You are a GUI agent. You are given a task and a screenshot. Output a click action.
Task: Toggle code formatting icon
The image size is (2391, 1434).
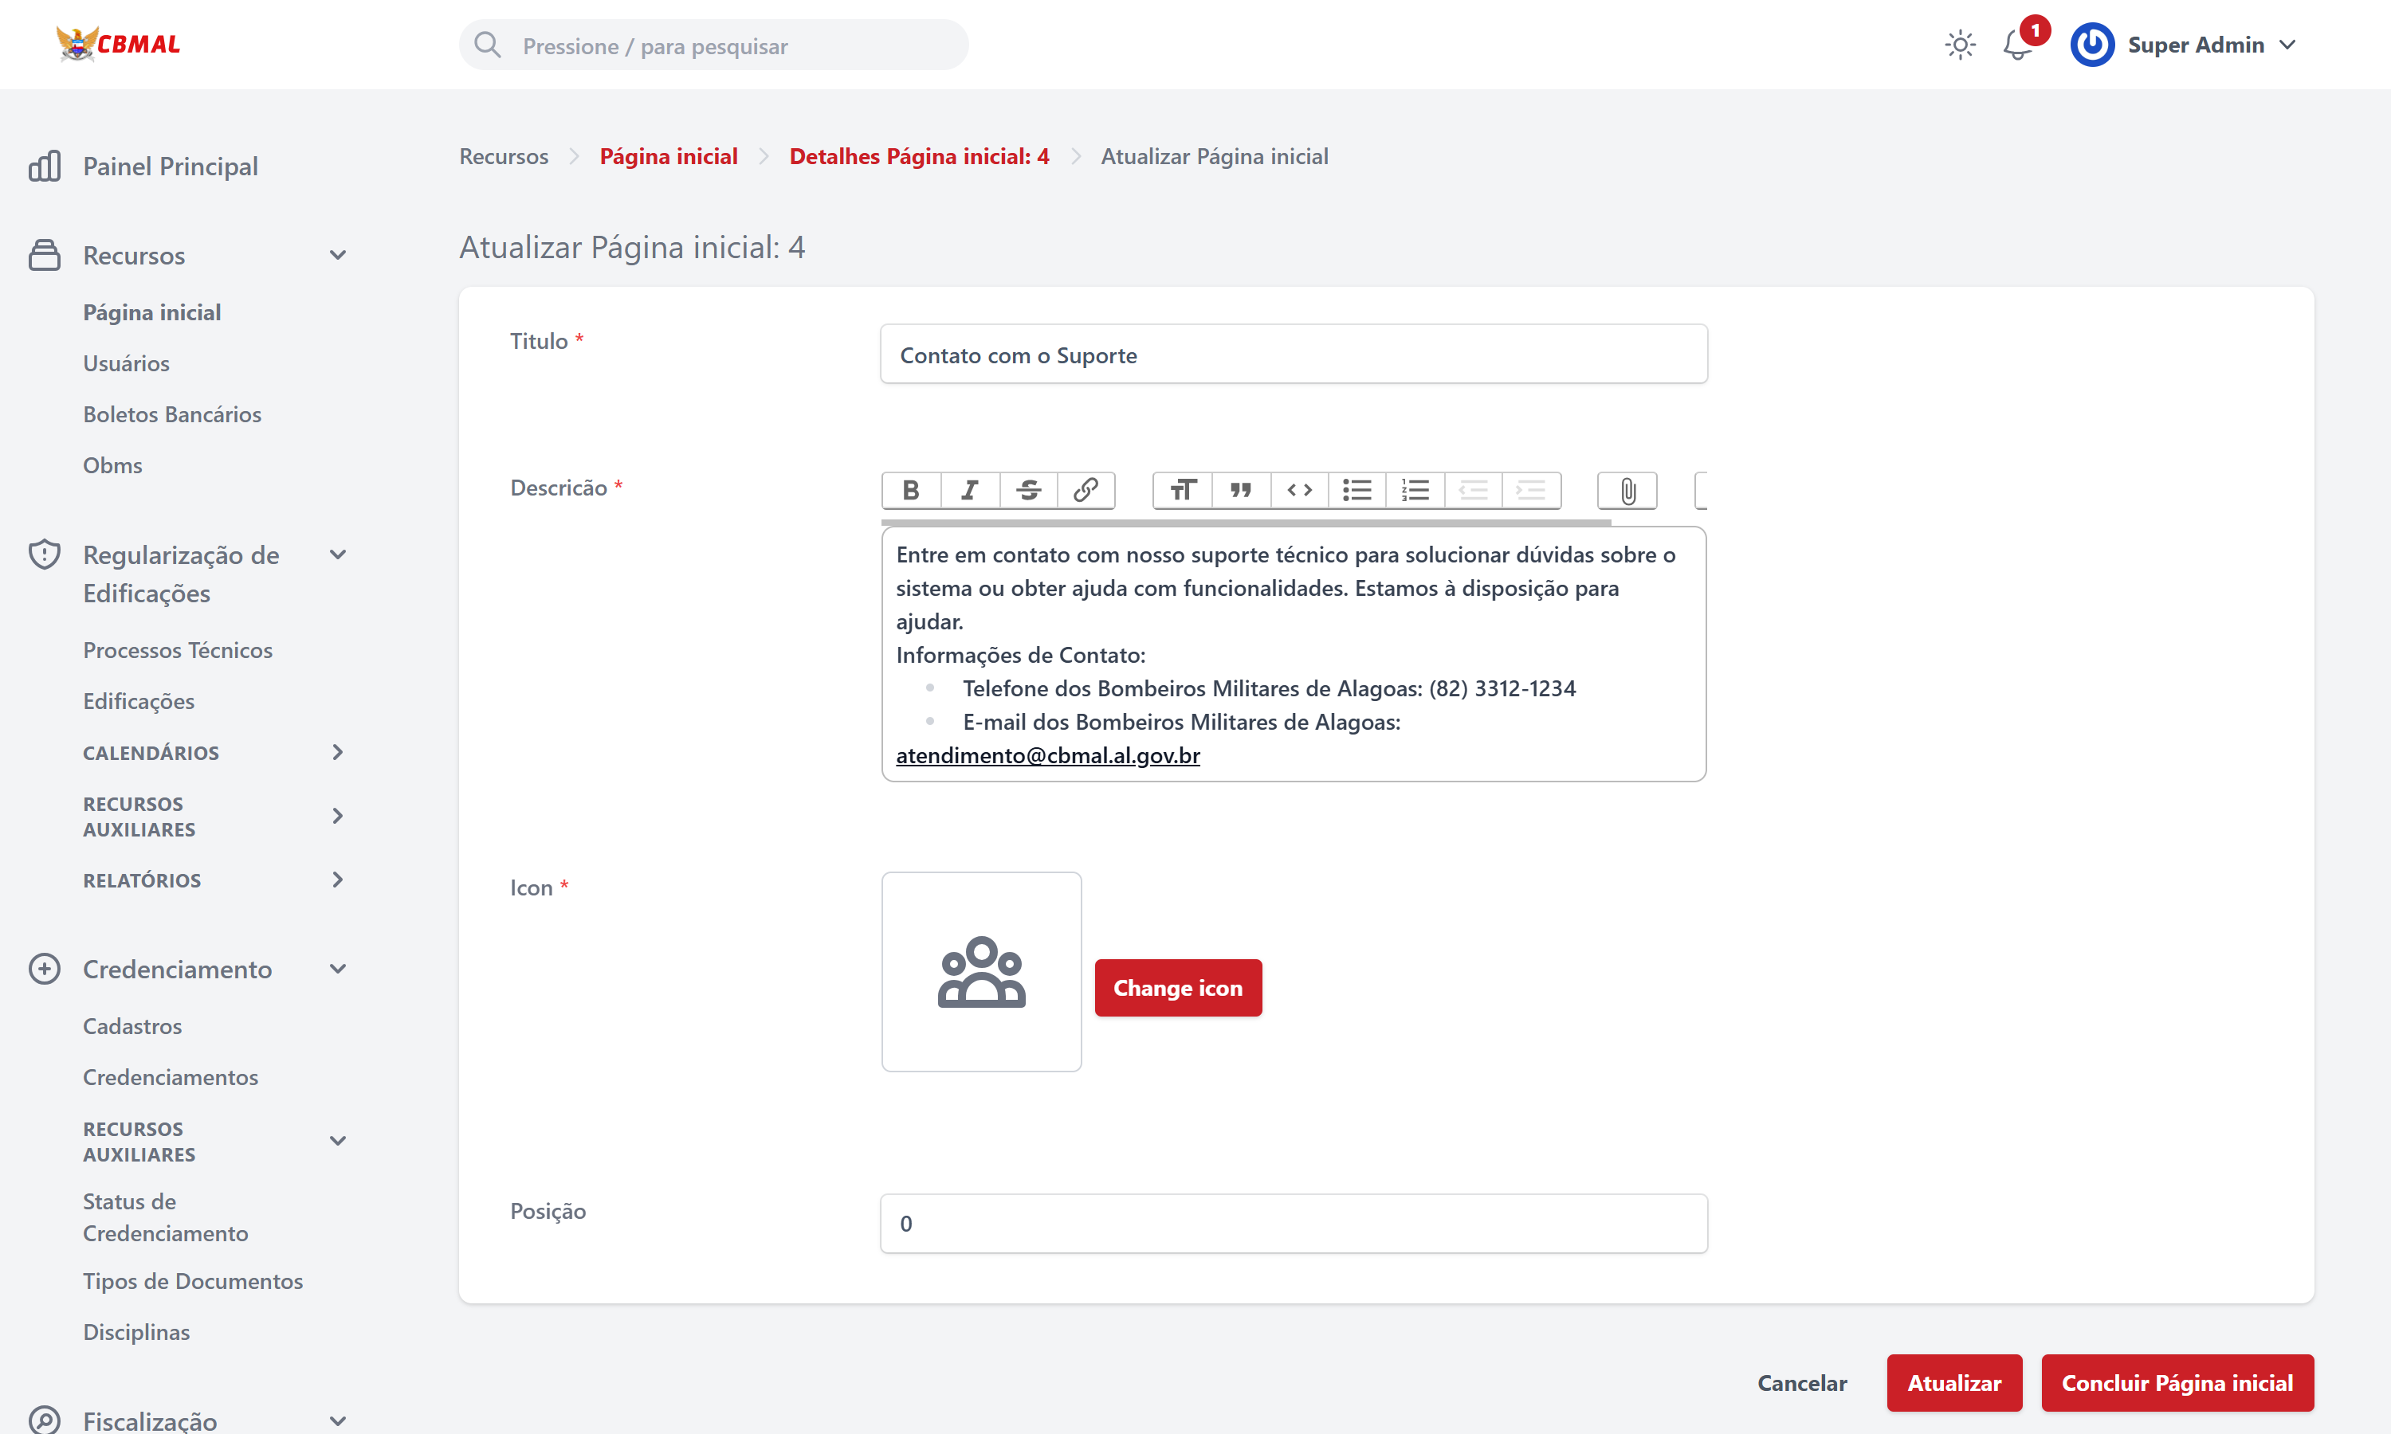coord(1299,490)
